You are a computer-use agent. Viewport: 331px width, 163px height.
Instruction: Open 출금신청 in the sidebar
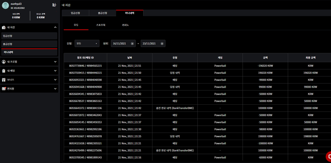(29, 44)
